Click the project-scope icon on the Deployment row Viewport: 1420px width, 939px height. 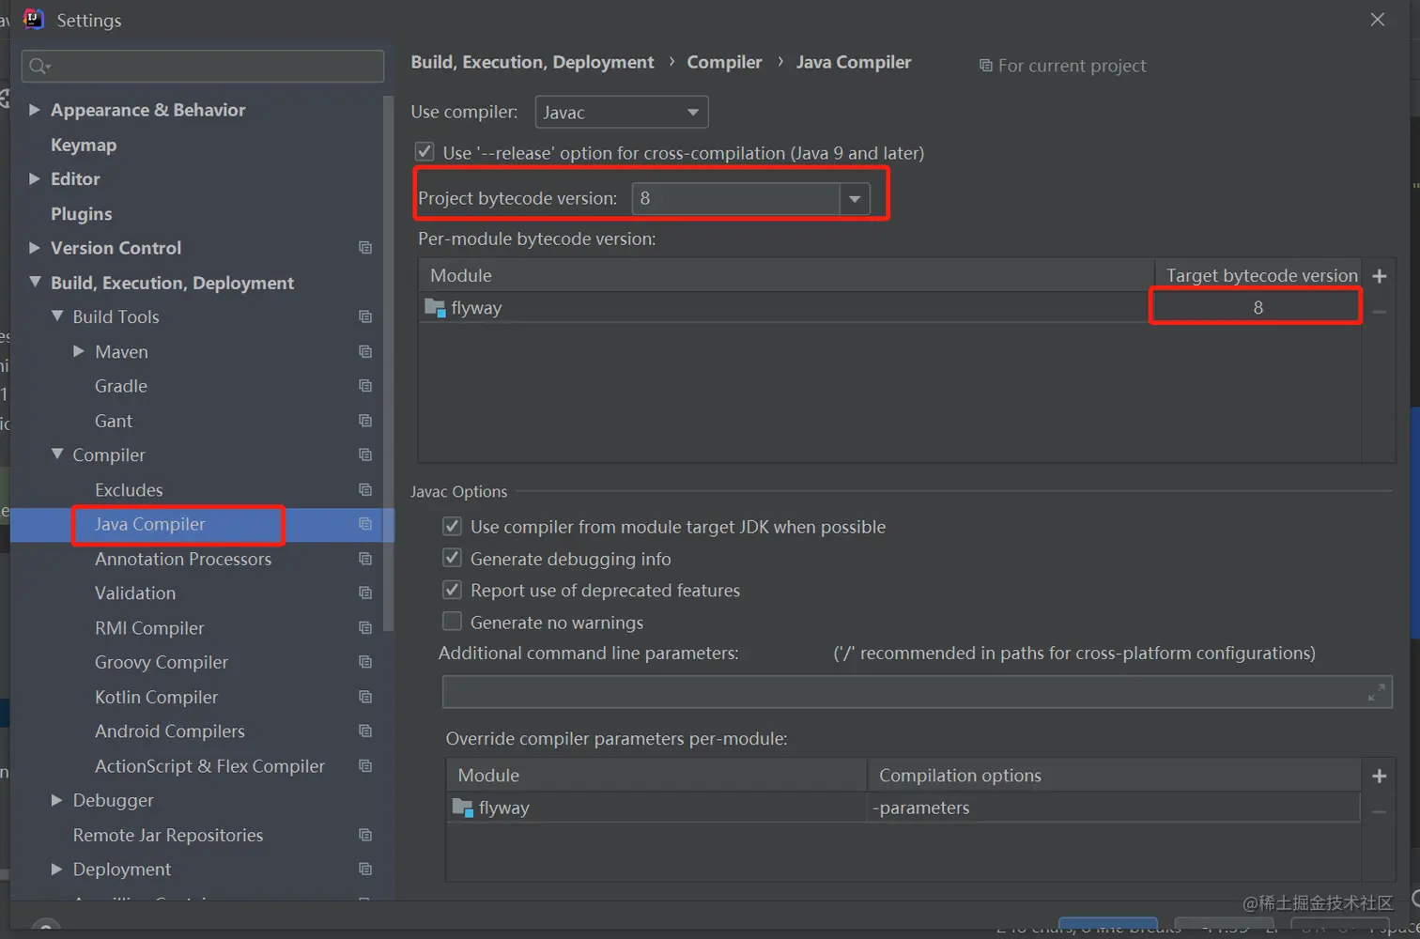(x=365, y=870)
